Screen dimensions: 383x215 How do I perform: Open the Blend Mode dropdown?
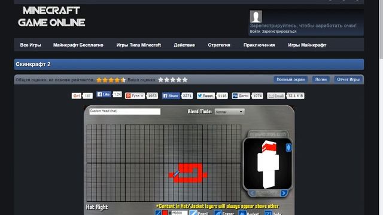pos(229,112)
